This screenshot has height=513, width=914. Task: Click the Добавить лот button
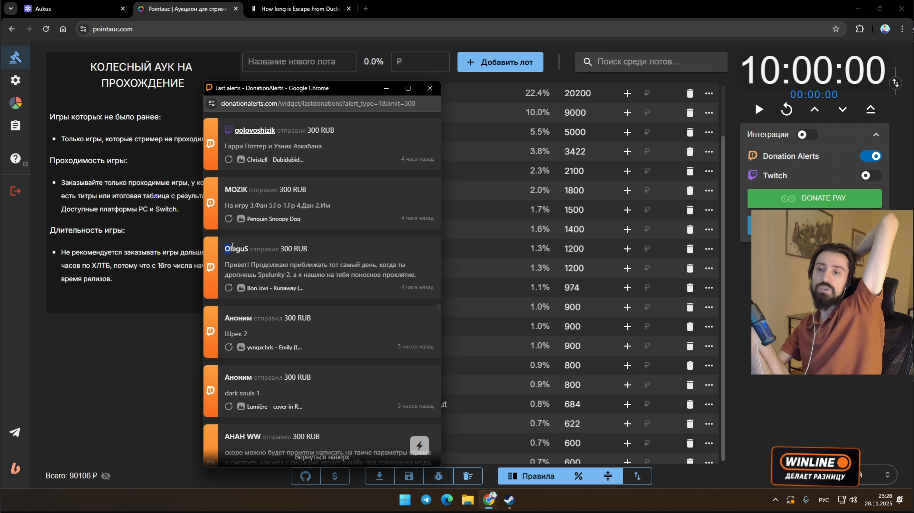pyautogui.click(x=500, y=62)
